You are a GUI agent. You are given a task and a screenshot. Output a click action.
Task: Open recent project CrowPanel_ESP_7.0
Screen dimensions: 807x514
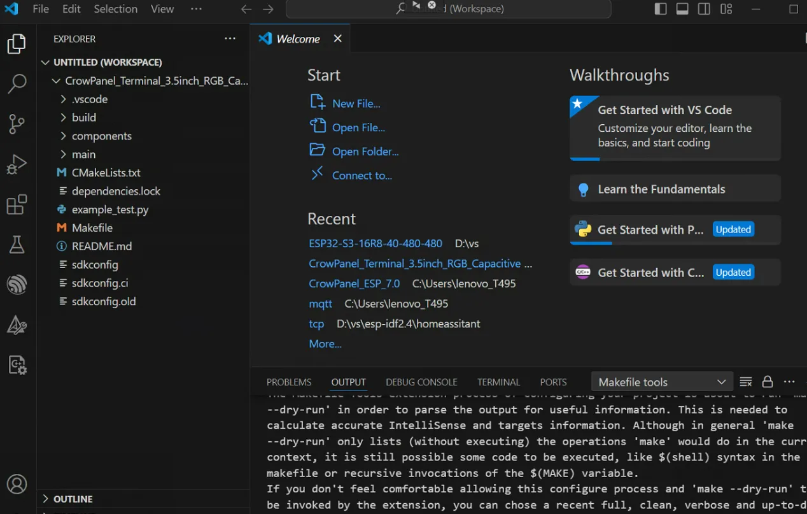pyautogui.click(x=354, y=283)
